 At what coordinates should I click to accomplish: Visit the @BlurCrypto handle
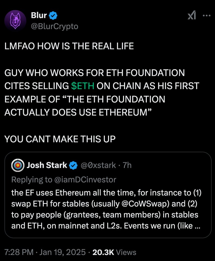[x=55, y=26]
